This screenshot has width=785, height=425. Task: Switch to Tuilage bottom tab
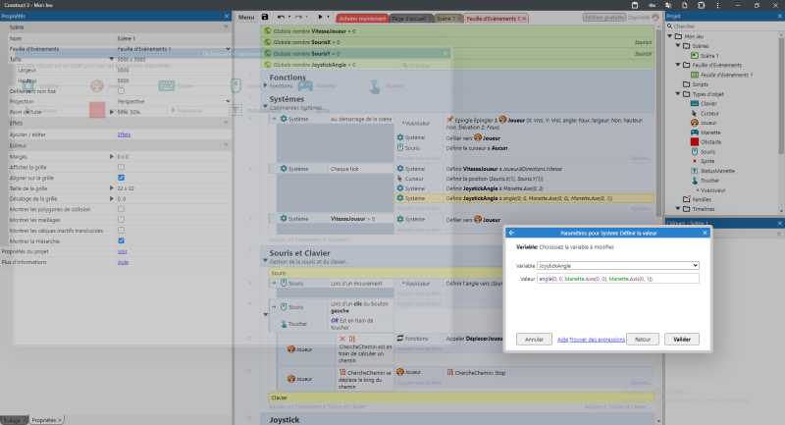point(13,420)
